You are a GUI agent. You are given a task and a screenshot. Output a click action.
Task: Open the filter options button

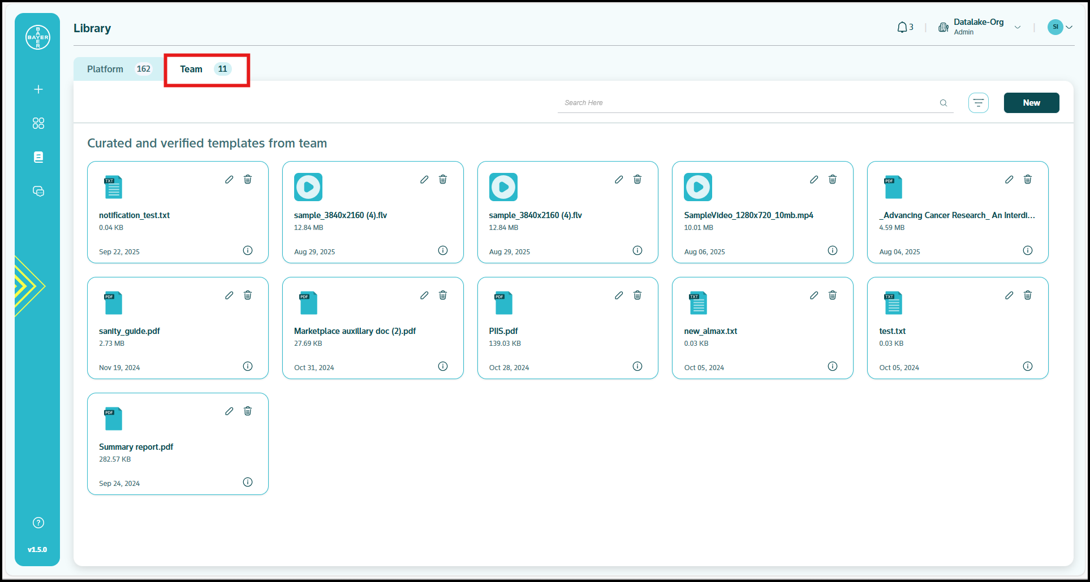click(x=979, y=103)
